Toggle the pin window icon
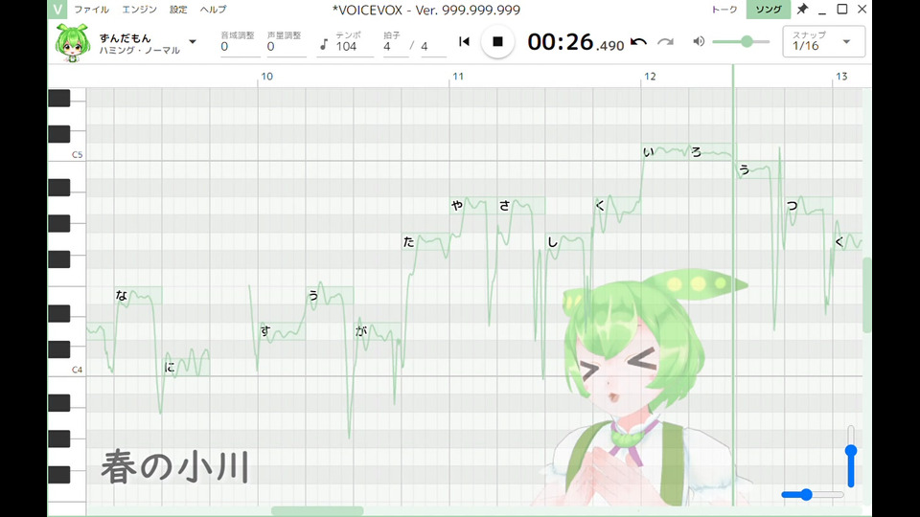Viewport: 920px width, 517px height. 802,9
